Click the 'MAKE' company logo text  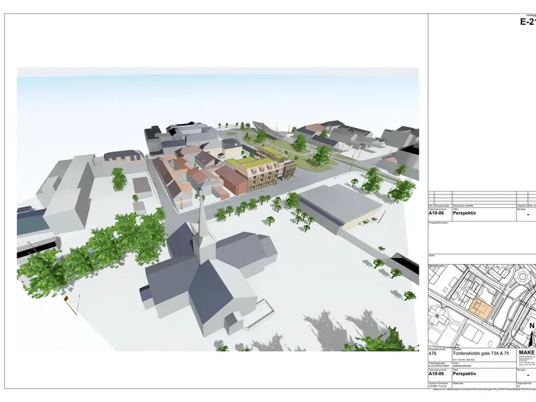[527, 352]
